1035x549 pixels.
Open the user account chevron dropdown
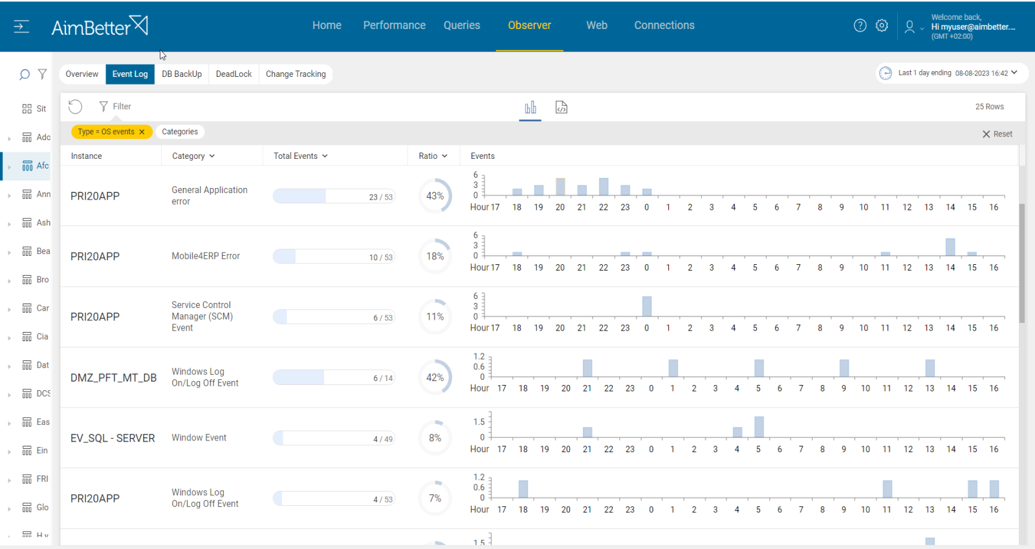click(922, 28)
